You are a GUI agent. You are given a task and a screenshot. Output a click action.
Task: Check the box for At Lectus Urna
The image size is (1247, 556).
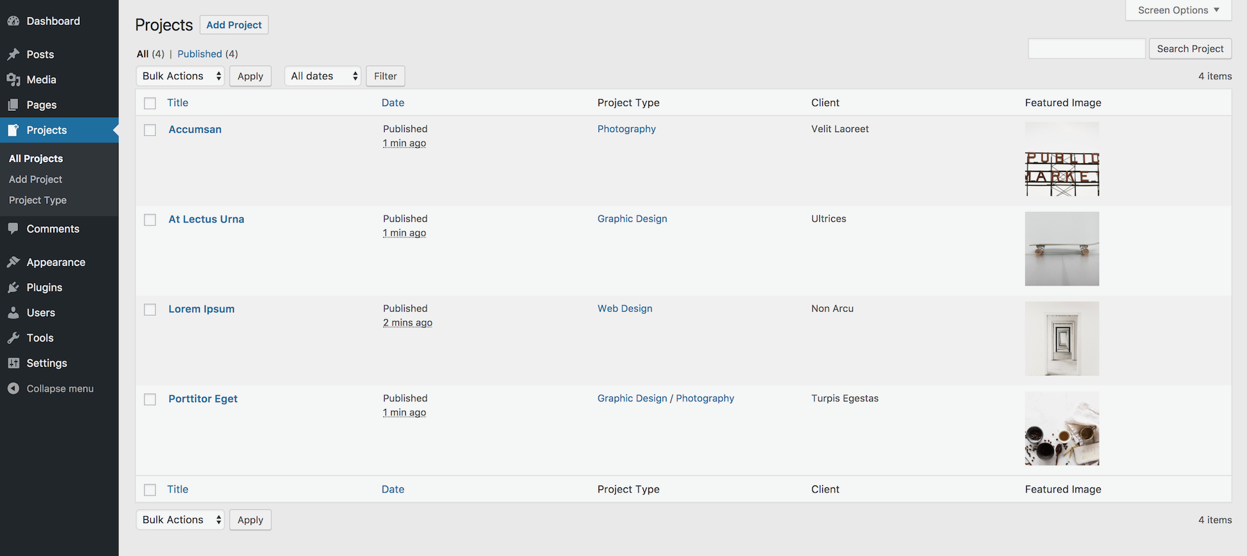150,220
